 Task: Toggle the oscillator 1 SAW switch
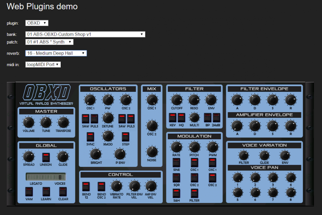click(x=85, y=119)
